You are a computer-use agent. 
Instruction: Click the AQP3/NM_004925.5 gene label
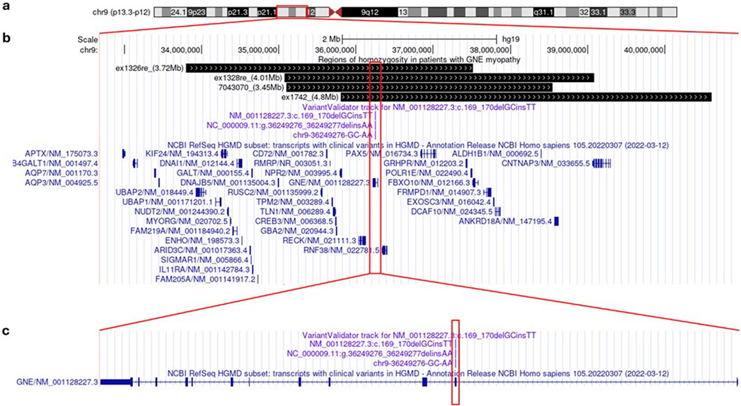(x=61, y=183)
